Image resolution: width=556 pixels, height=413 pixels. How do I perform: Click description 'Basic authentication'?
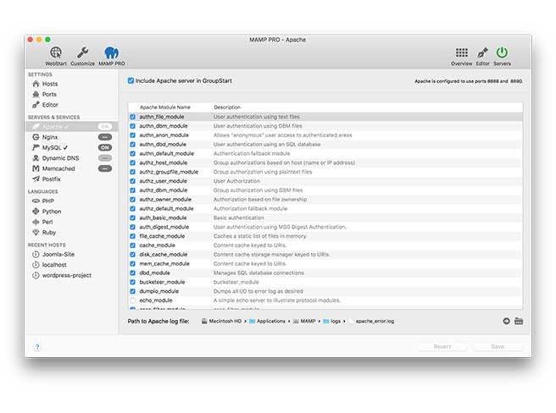(x=239, y=218)
